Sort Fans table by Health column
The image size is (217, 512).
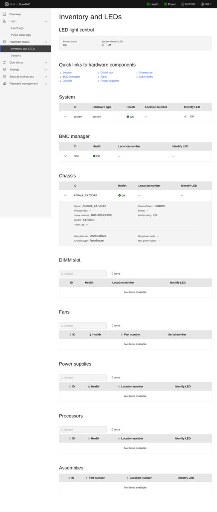95,335
